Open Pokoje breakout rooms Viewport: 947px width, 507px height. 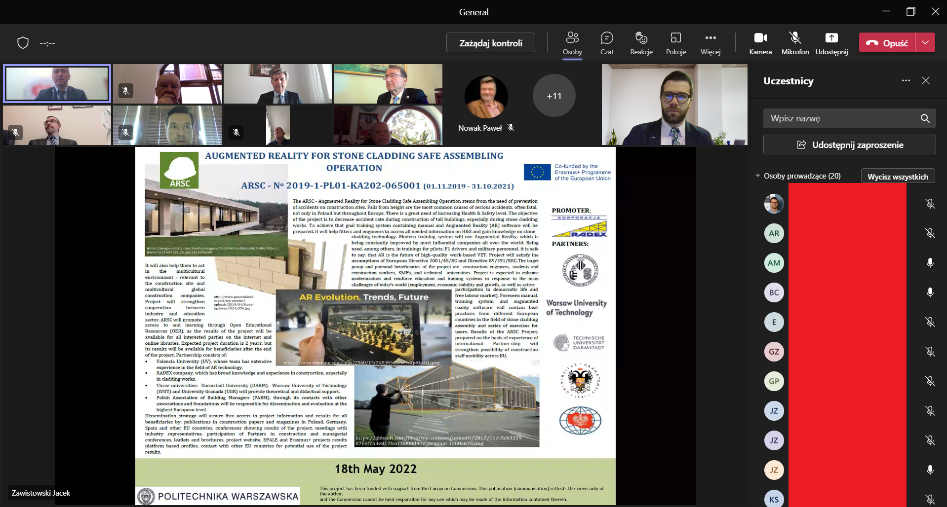point(675,43)
